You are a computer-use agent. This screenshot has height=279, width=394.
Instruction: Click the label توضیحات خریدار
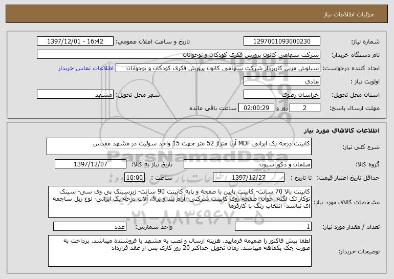tap(359, 251)
